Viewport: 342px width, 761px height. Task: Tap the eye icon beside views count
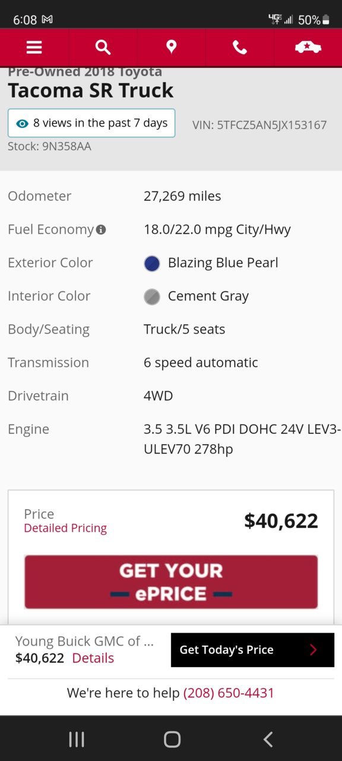pos(23,124)
